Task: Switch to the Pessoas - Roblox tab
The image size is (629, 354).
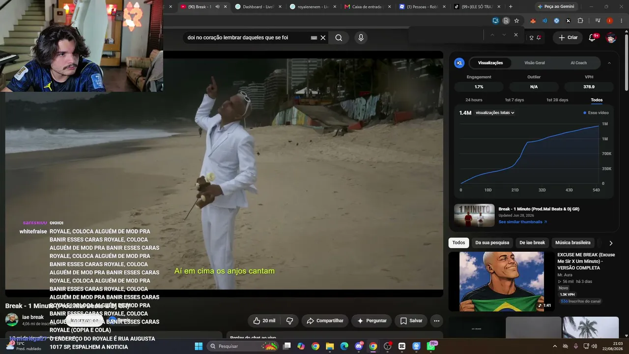Action: 422,7
